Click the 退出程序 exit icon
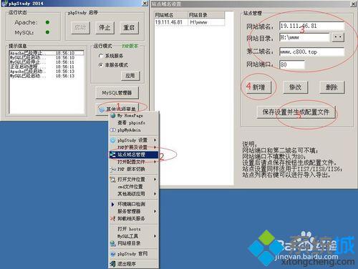Screen dimensions: 358x269 pos(113,264)
